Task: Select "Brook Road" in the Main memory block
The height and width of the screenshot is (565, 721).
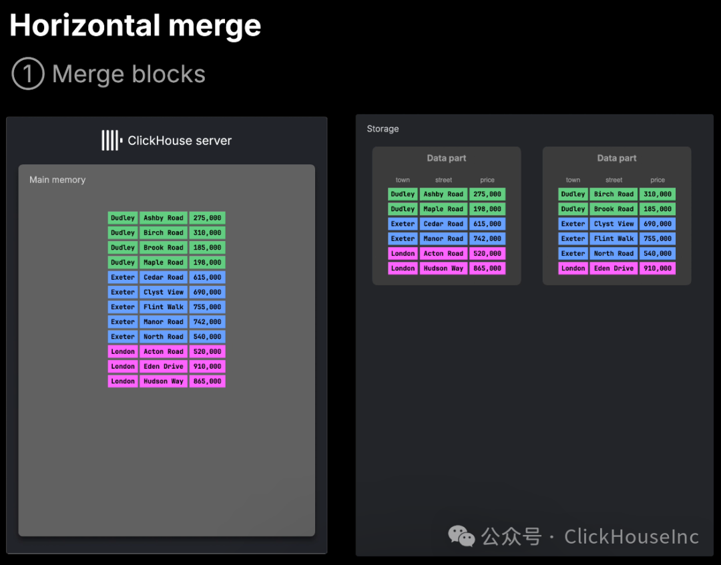Action: pyautogui.click(x=164, y=248)
